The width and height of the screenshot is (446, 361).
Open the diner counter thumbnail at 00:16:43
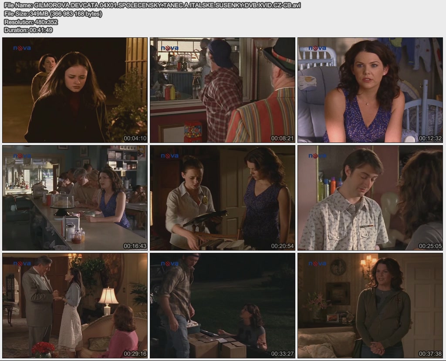[x=75, y=198]
